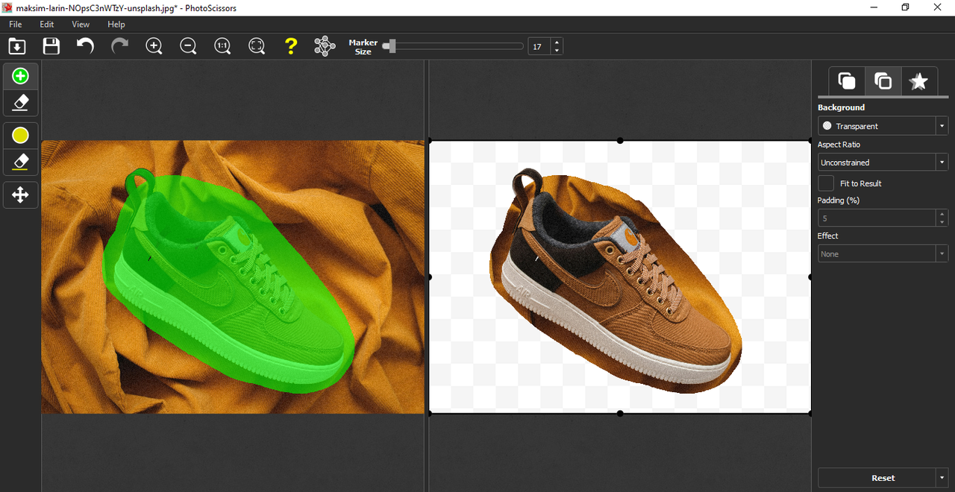Increase marker size with up arrow

[557, 42]
